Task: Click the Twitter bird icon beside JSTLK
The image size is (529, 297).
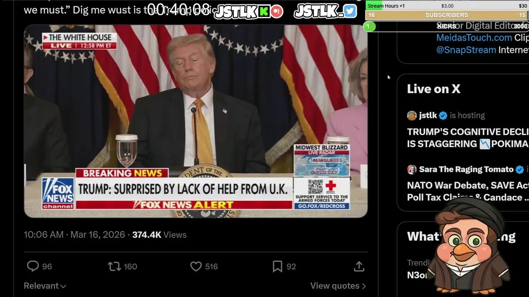Action: point(350,11)
